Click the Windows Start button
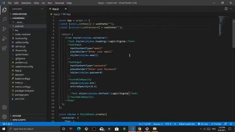This screenshot has width=235, height=132. pyautogui.click(x=4, y=129)
